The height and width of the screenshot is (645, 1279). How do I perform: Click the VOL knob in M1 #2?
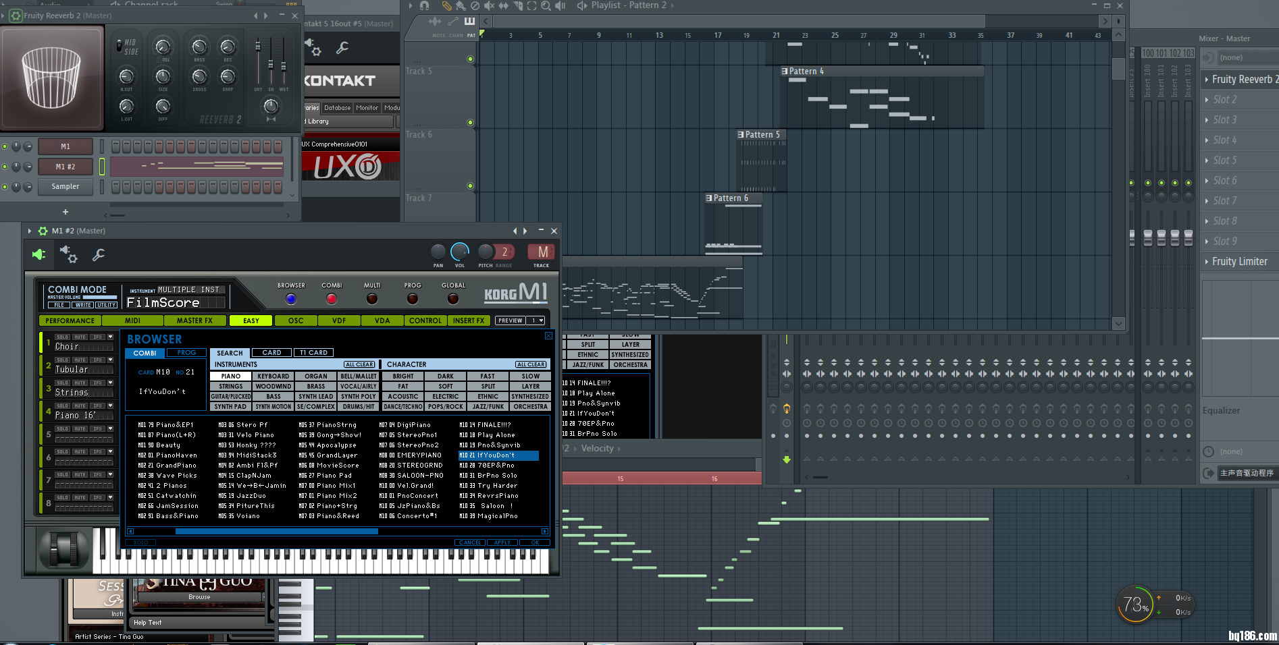tap(460, 252)
